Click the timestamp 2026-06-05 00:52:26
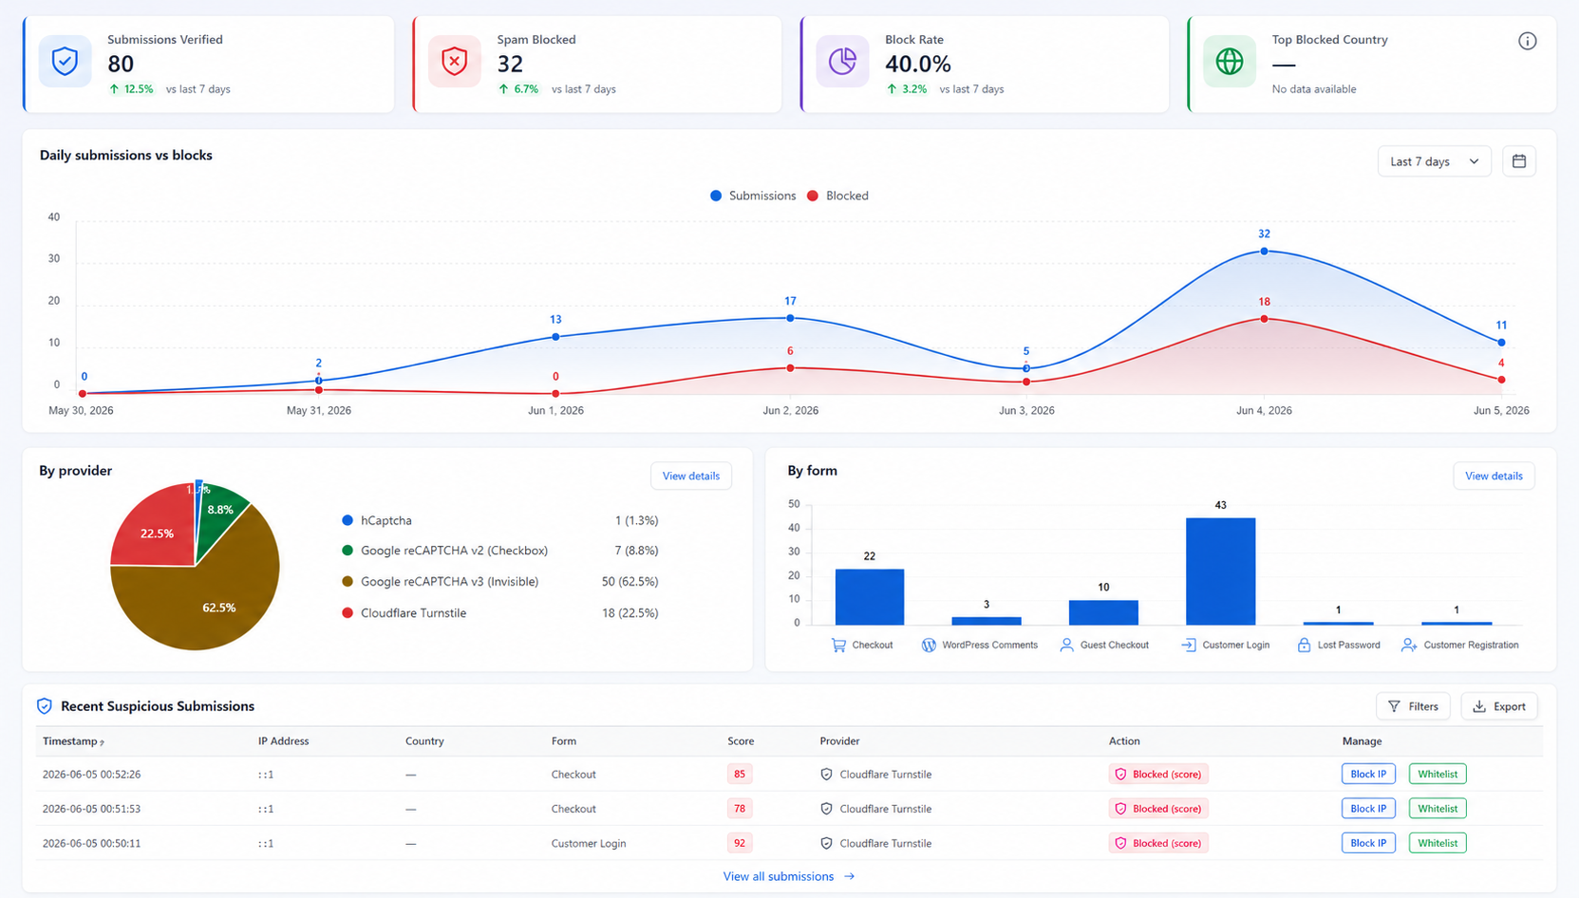Viewport: 1579px width, 898px height. [91, 775]
